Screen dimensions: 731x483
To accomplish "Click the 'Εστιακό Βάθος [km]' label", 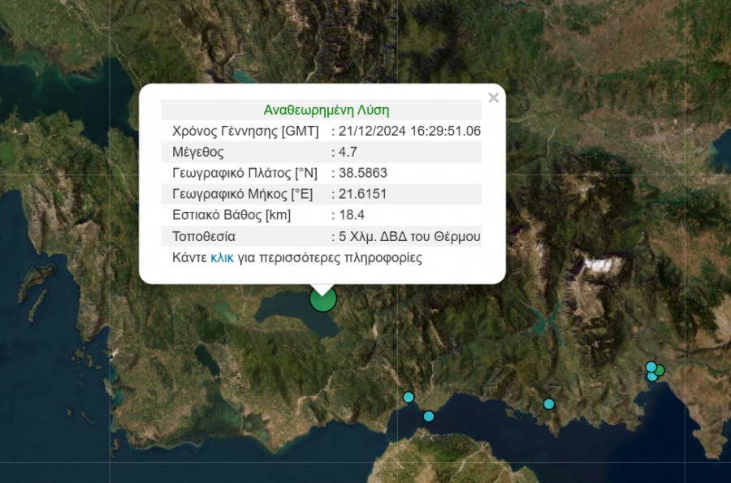I will click(x=231, y=215).
